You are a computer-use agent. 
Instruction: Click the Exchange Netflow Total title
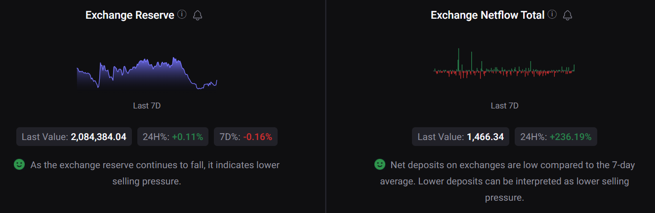pos(488,15)
